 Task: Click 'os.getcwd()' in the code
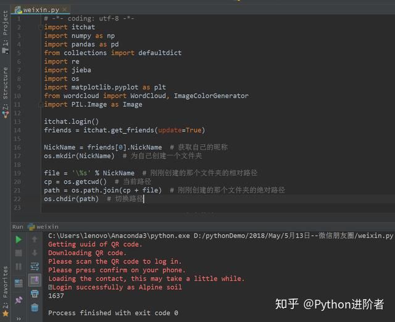pos(85,181)
